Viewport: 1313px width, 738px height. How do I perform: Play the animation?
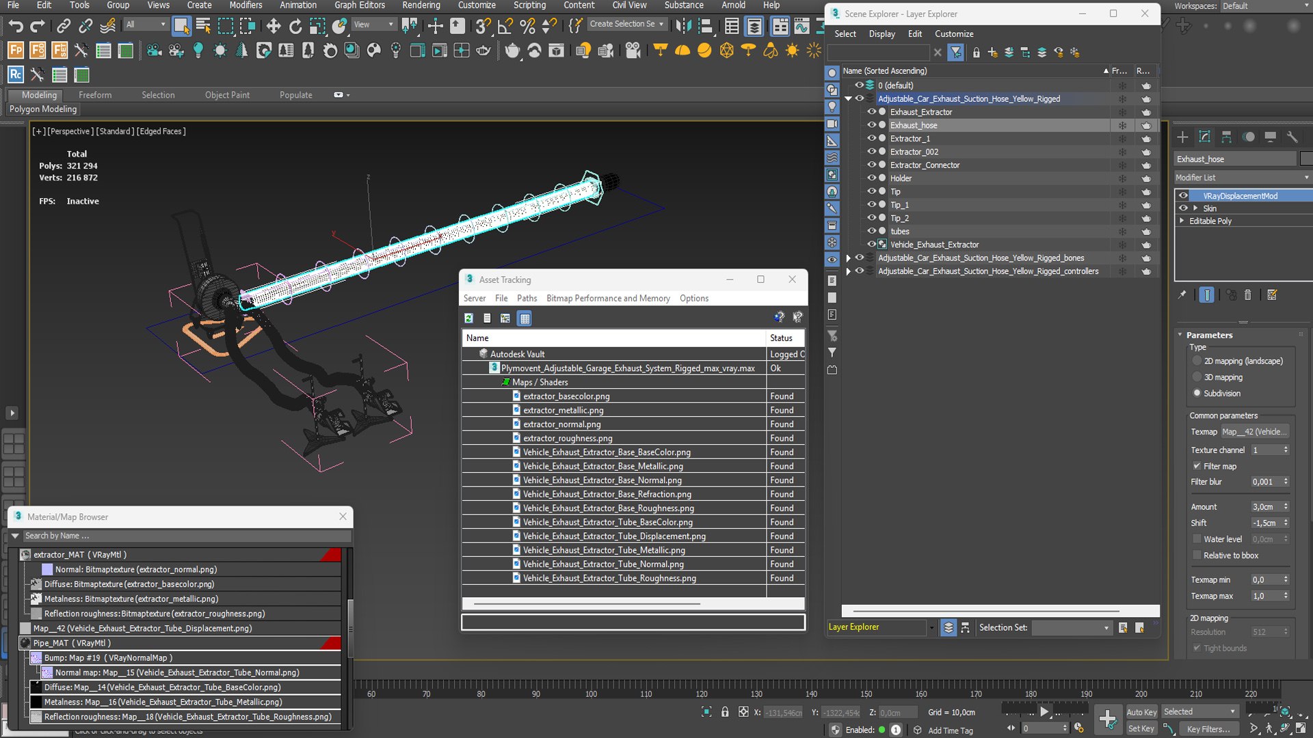click(1044, 712)
